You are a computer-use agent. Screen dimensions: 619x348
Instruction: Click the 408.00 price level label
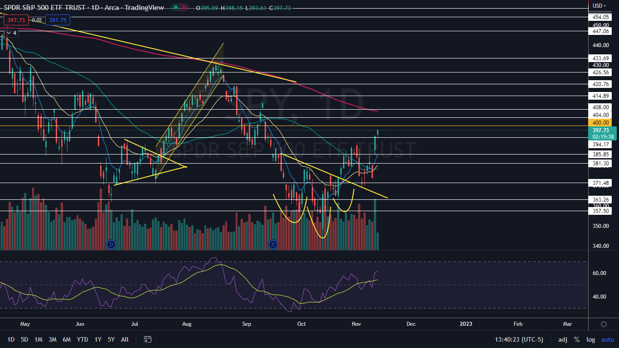[x=600, y=107]
